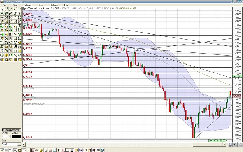This screenshot has height=152, width=243.
Task: Click pencil draw icon in bottom toolbar
Action: (2, 150)
